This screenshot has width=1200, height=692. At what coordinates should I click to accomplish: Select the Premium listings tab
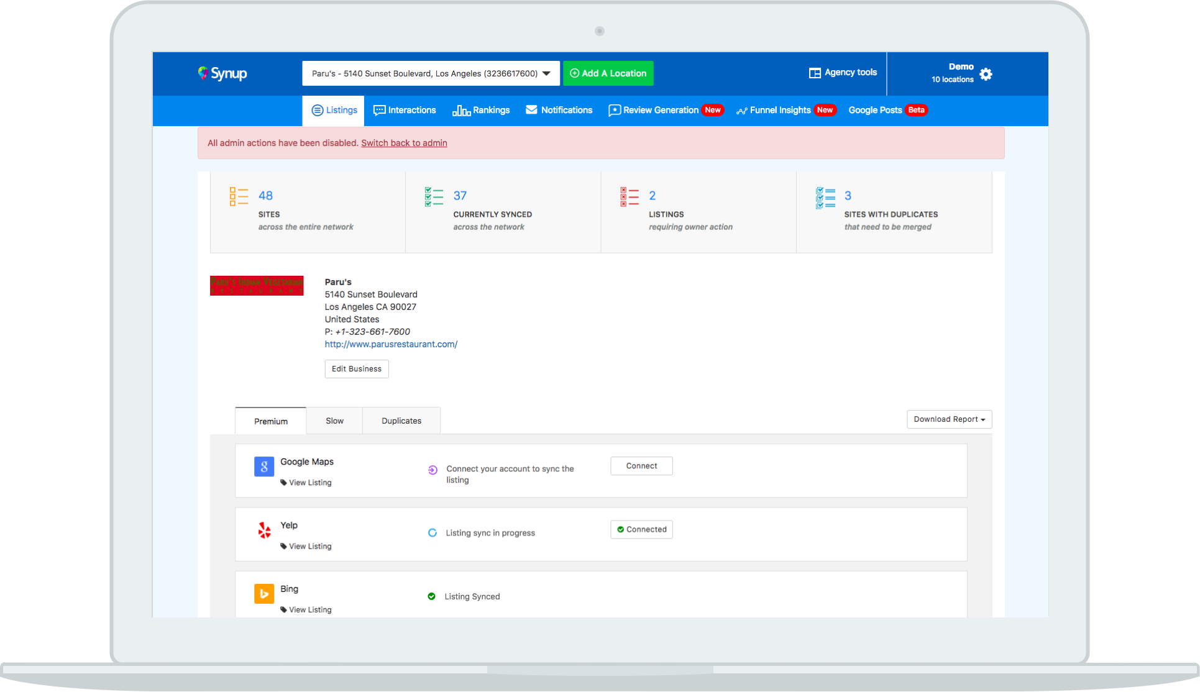click(x=271, y=421)
